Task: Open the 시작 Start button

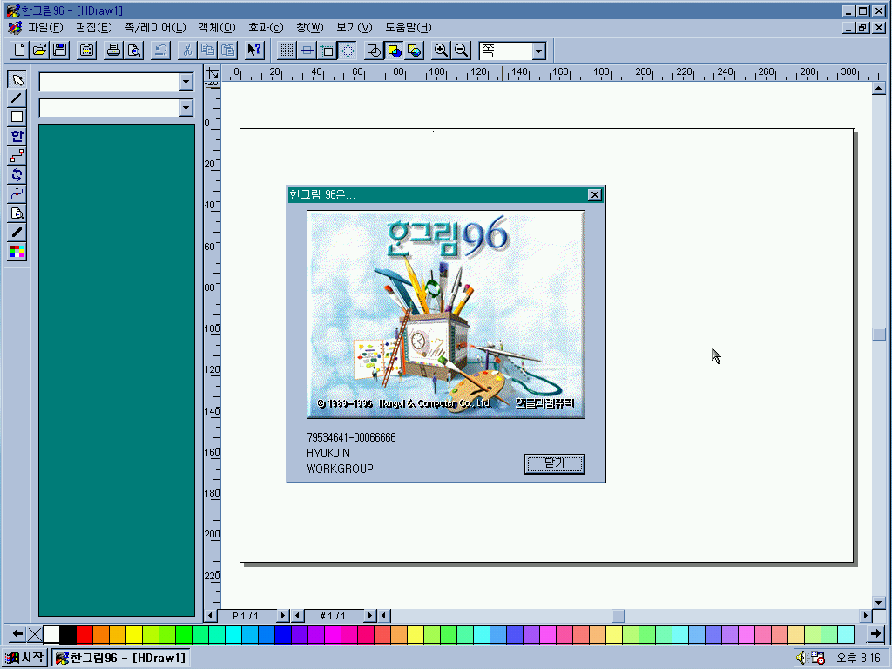Action: [24, 658]
